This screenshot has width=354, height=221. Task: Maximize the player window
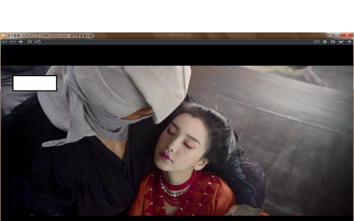337,35
